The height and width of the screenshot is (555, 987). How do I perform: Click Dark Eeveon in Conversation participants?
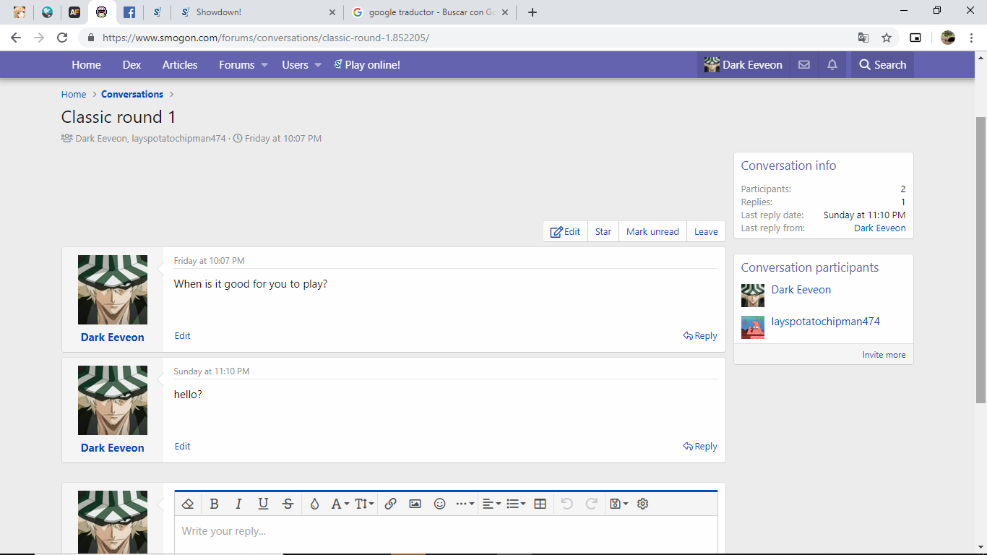coord(801,290)
